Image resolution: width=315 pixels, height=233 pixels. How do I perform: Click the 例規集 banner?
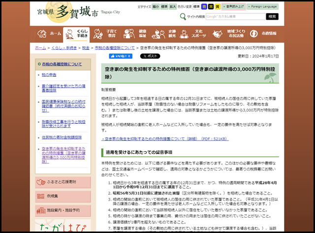coord(63,196)
